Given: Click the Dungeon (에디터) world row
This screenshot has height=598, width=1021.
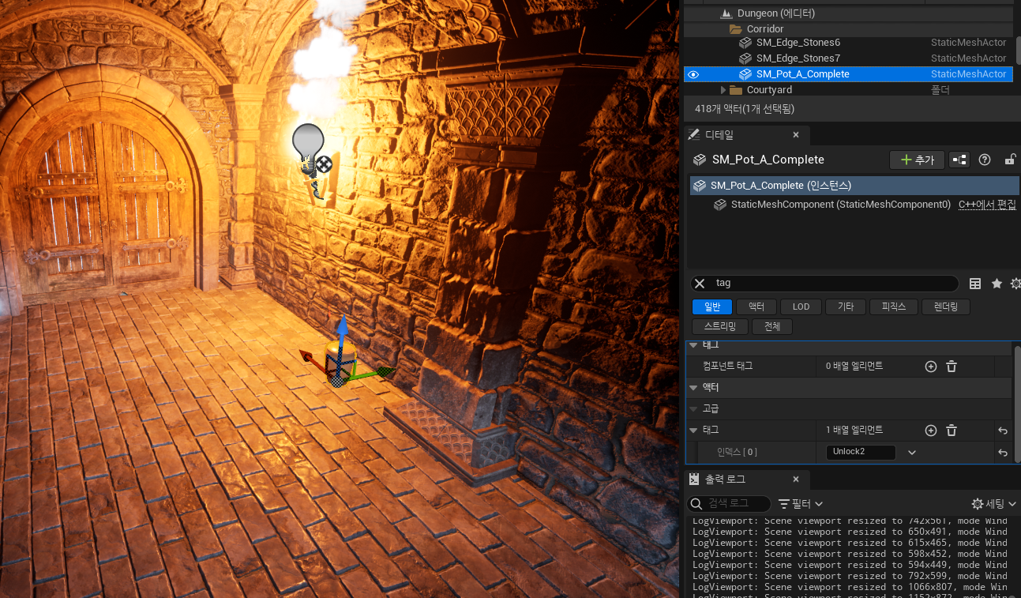Looking at the screenshot, I should tap(848, 13).
